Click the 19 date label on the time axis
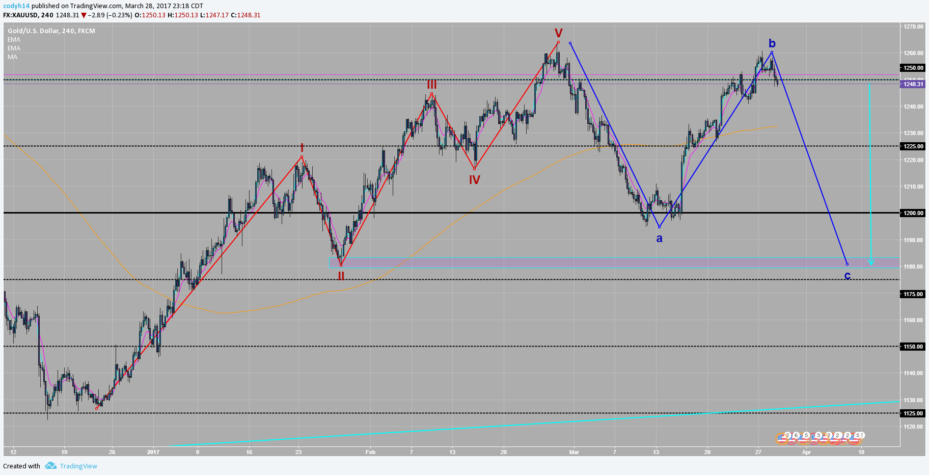Viewport: 929px width, 475px height. pyautogui.click(x=64, y=452)
